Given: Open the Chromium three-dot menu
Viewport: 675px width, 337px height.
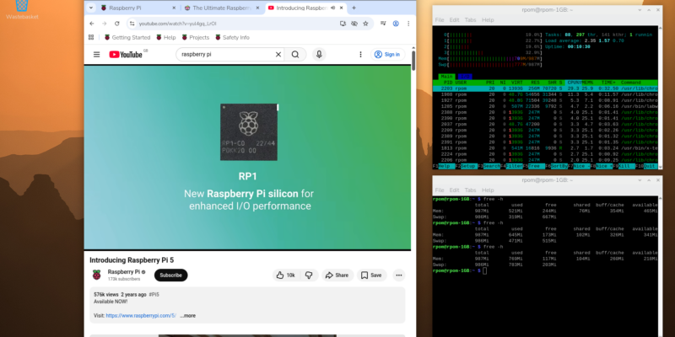Looking at the screenshot, I should click(408, 24).
